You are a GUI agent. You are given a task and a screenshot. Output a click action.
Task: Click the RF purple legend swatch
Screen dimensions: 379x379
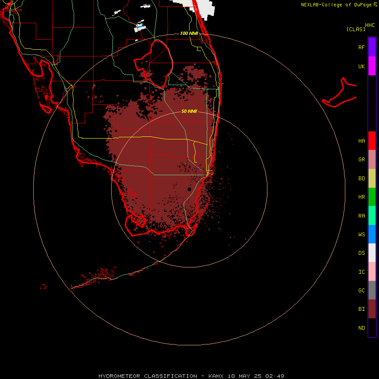click(x=372, y=47)
